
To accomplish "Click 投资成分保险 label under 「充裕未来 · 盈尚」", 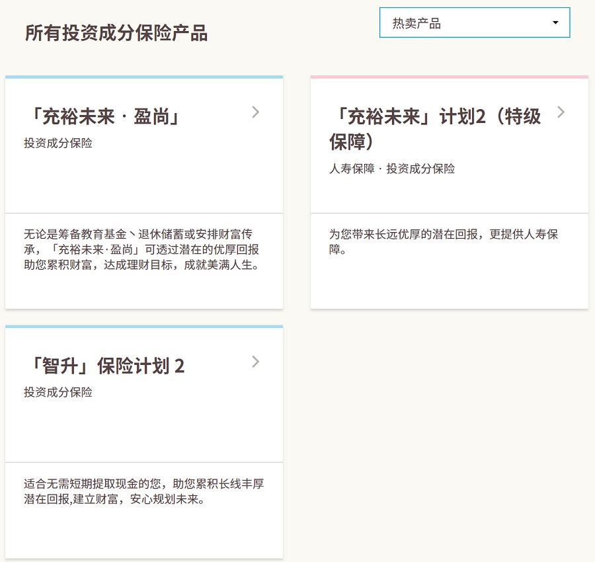I will pos(58,143).
